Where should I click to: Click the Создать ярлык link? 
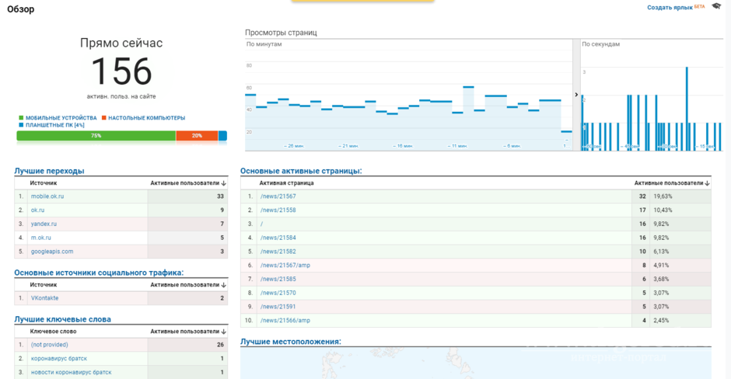tap(669, 8)
